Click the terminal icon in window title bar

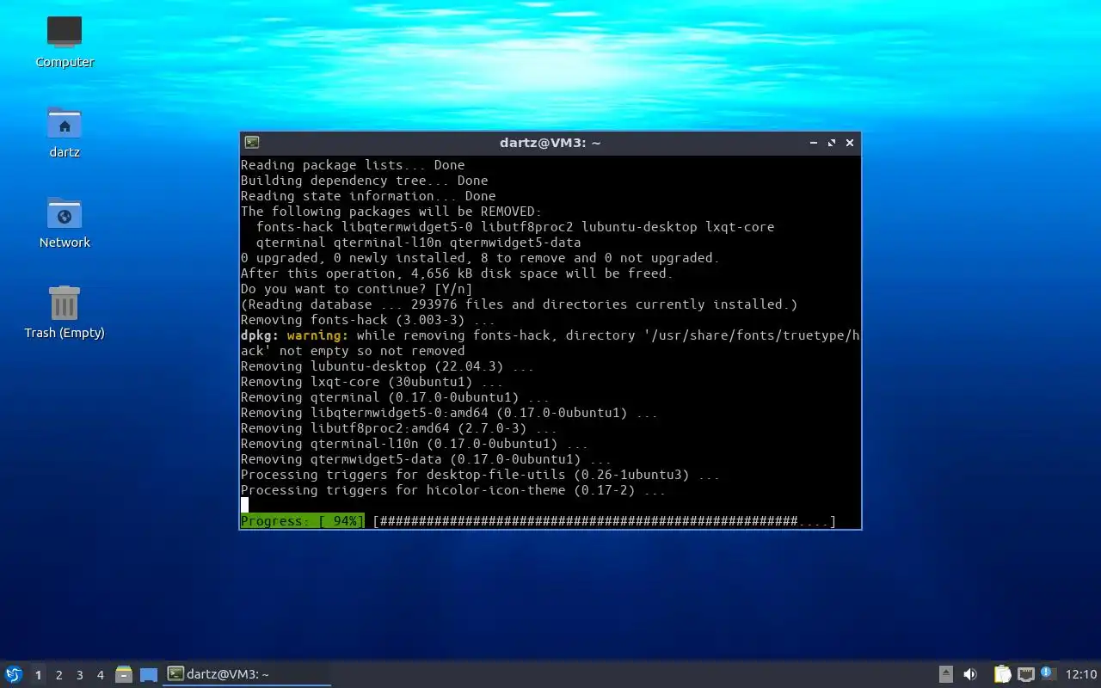pos(251,143)
